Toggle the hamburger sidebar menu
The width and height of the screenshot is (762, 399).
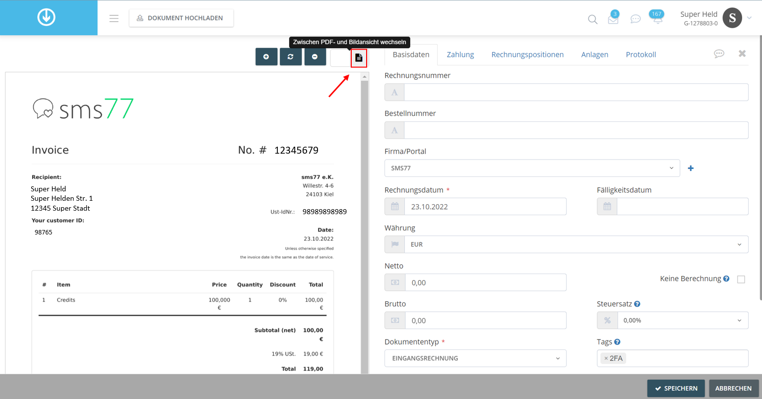point(114,18)
